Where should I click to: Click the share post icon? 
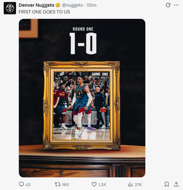click(x=176, y=184)
